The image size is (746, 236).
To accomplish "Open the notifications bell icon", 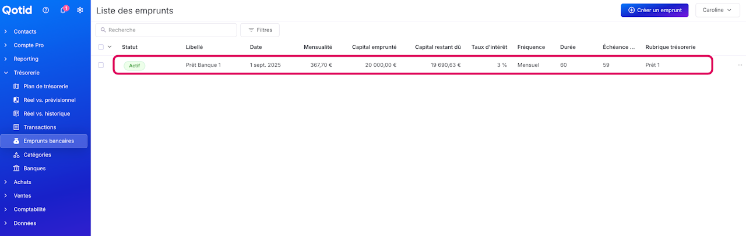I will [x=63, y=10].
